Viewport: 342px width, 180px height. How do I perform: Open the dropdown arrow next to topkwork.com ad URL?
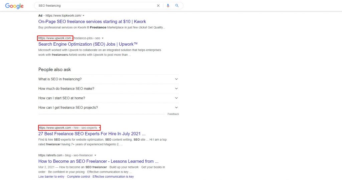click(x=83, y=16)
